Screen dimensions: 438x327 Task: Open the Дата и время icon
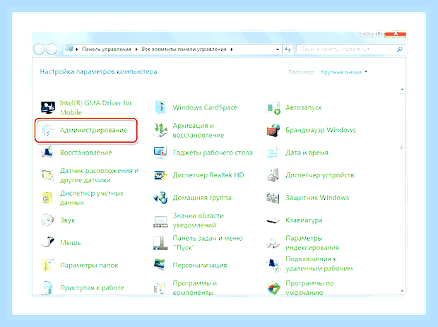tap(273, 153)
